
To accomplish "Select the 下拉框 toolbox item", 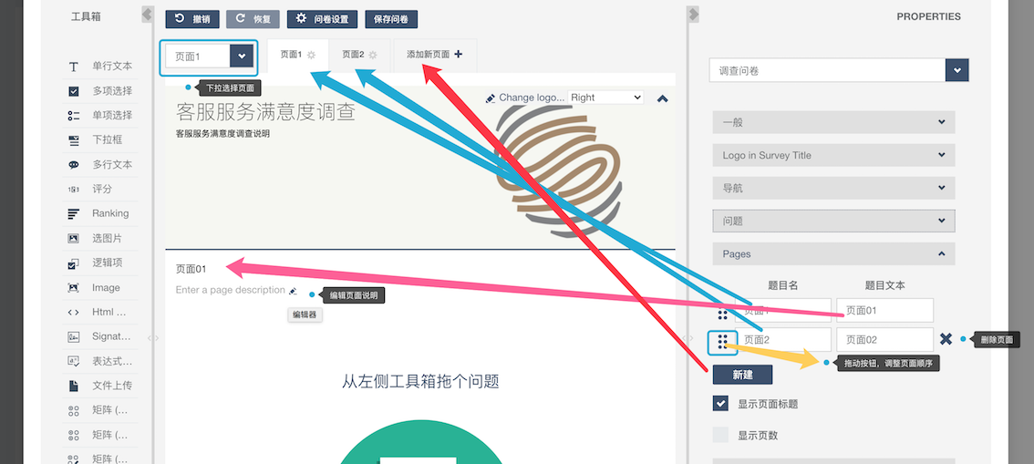I will (x=100, y=139).
